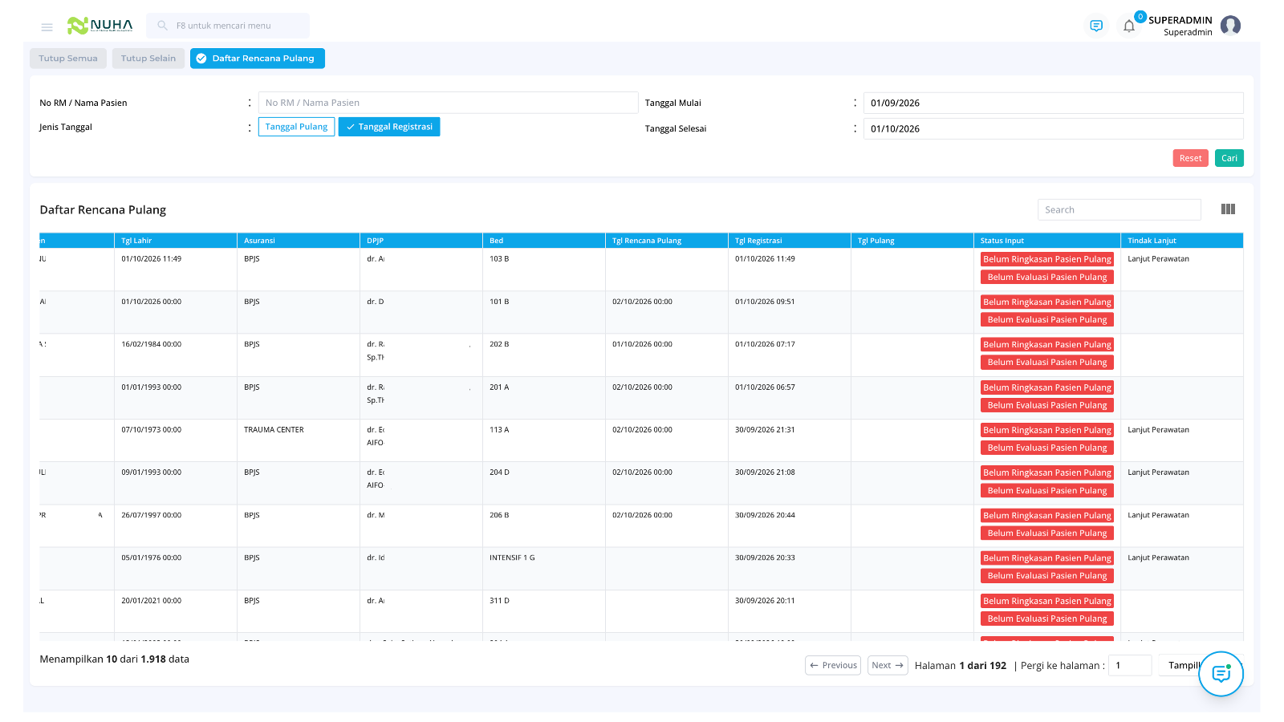Focus the table Search box
The height and width of the screenshot is (722, 1284).
(1119, 209)
